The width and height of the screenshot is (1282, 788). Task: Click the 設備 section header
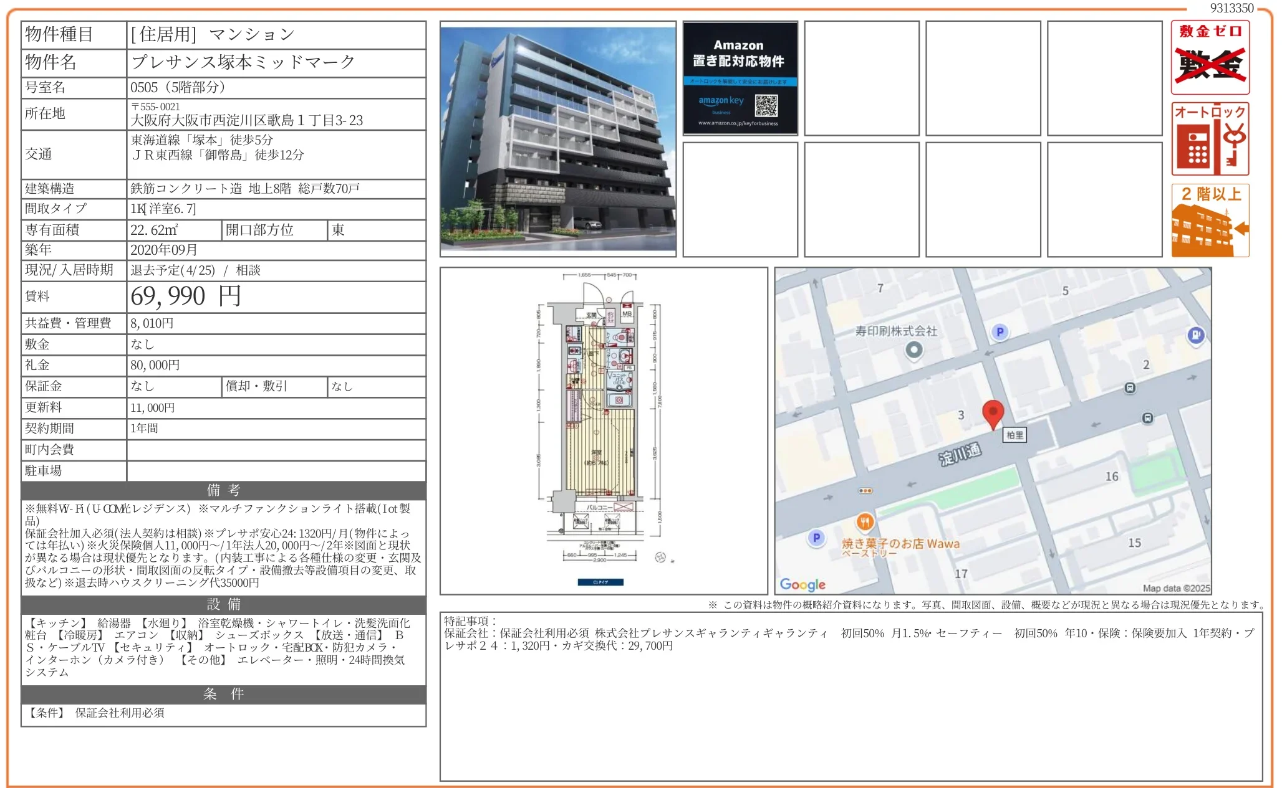[x=223, y=604]
